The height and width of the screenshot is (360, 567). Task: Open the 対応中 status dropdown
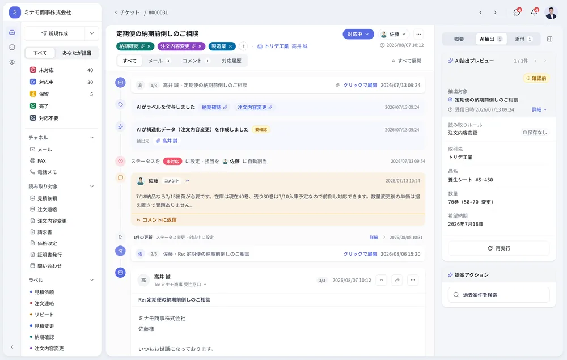click(x=358, y=35)
